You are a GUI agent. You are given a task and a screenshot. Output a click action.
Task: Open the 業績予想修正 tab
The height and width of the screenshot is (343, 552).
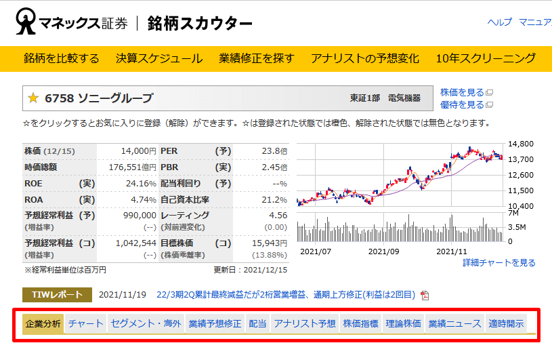pyautogui.click(x=215, y=323)
